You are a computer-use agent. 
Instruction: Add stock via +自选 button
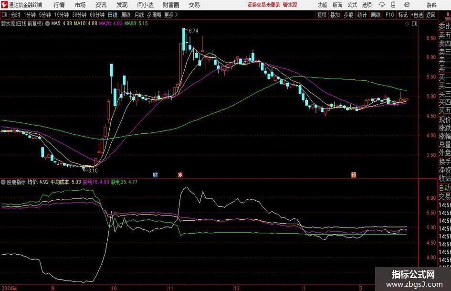417,15
